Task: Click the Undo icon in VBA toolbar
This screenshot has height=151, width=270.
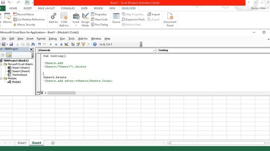Action: point(39,44)
